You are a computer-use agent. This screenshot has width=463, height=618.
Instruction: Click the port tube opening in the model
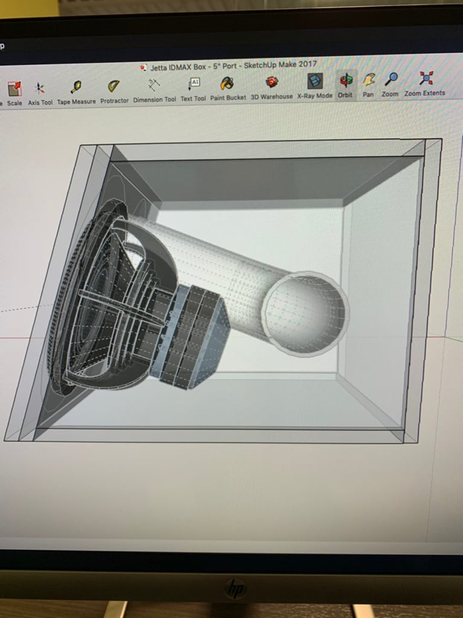304,313
